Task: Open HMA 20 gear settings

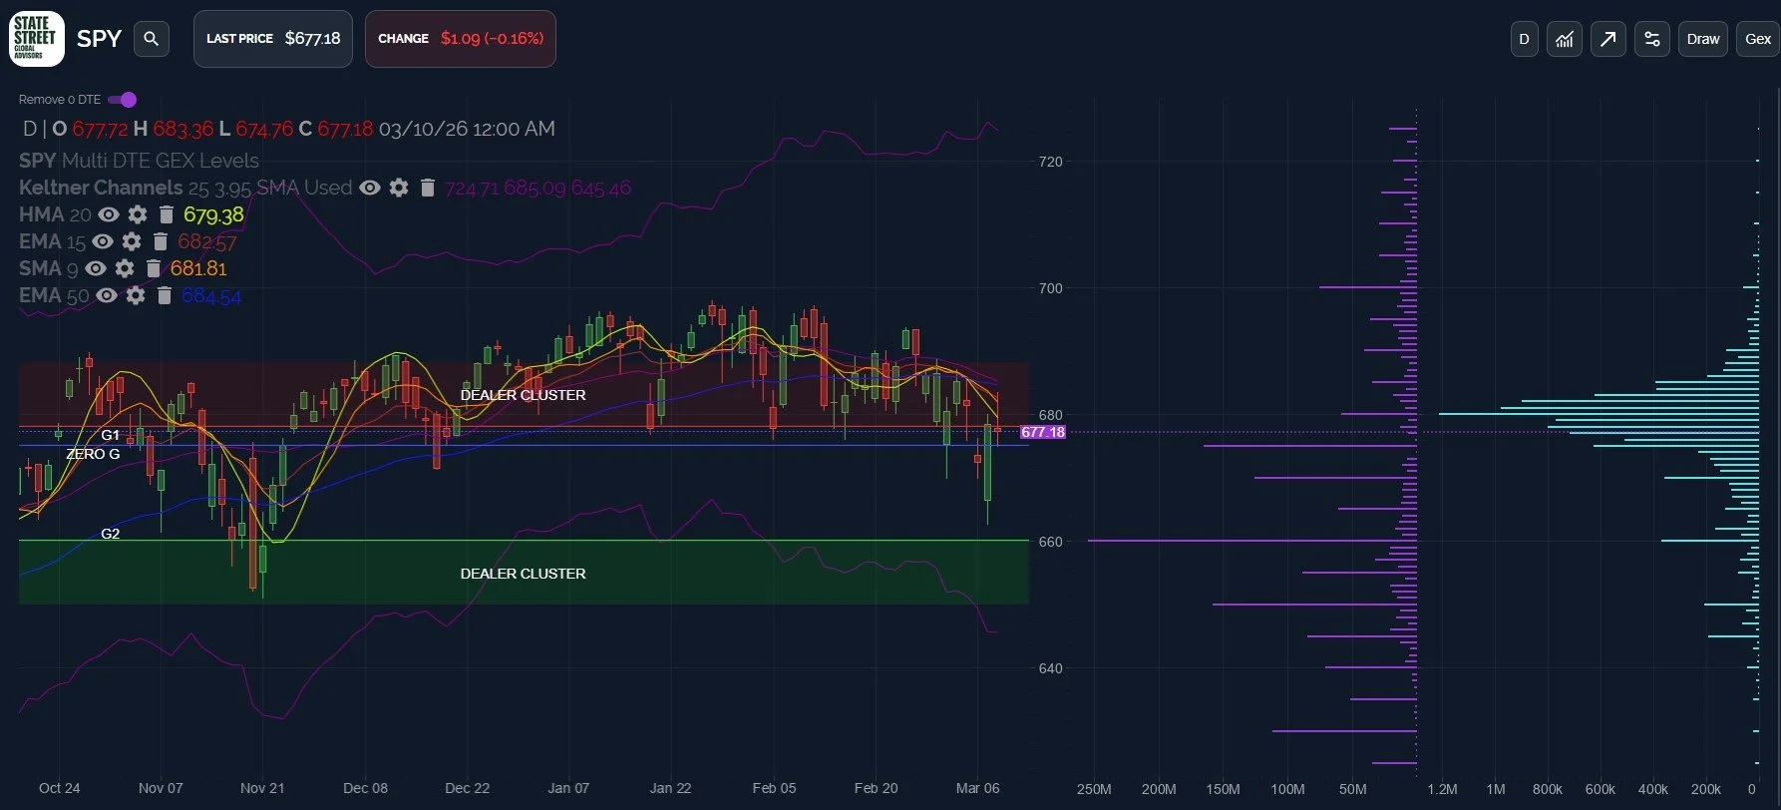Action: point(138,214)
